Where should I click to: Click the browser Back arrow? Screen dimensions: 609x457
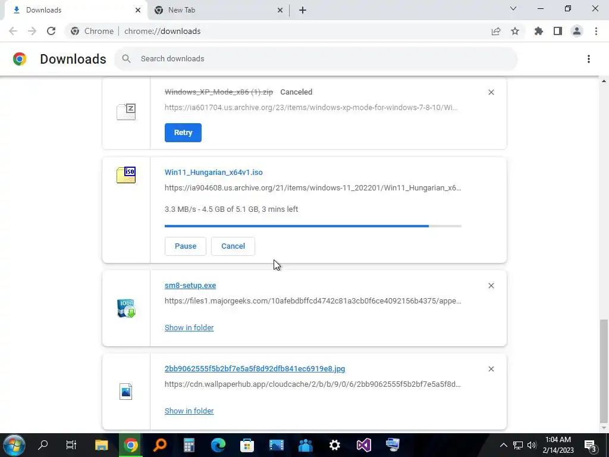click(x=13, y=31)
